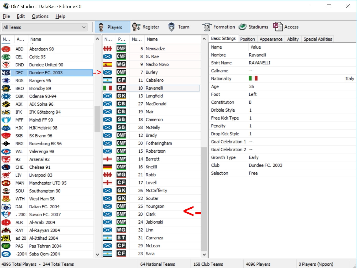Open the Team shield icon
Viewport: 357px width, 268px height.
click(171, 27)
